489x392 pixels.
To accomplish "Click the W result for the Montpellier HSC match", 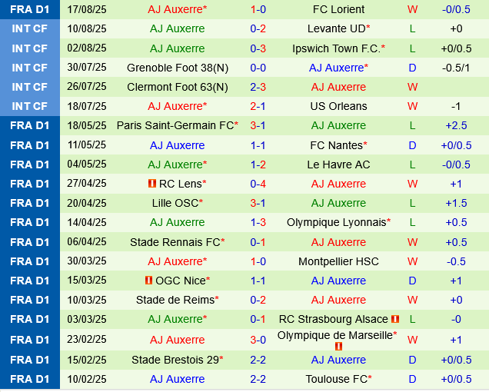I will coord(413,261).
